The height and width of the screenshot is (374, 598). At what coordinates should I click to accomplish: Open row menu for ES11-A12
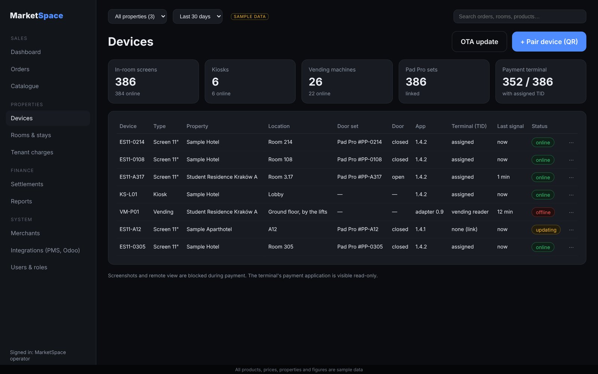[x=571, y=230]
